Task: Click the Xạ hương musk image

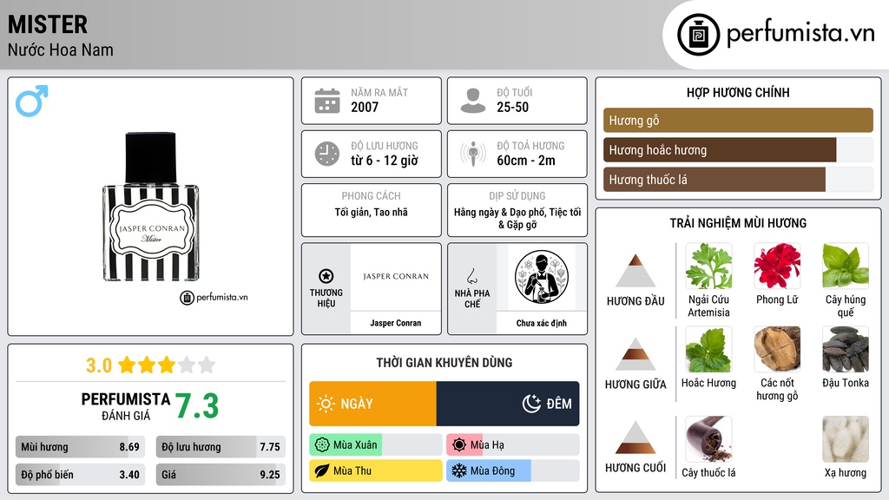Action: pyautogui.click(x=846, y=439)
